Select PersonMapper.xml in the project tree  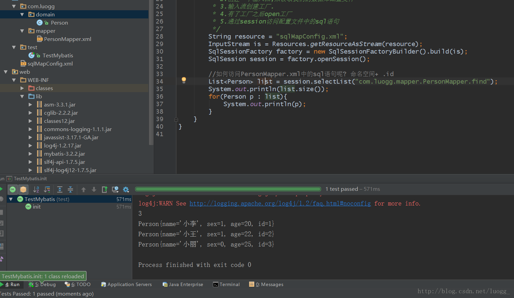click(67, 39)
